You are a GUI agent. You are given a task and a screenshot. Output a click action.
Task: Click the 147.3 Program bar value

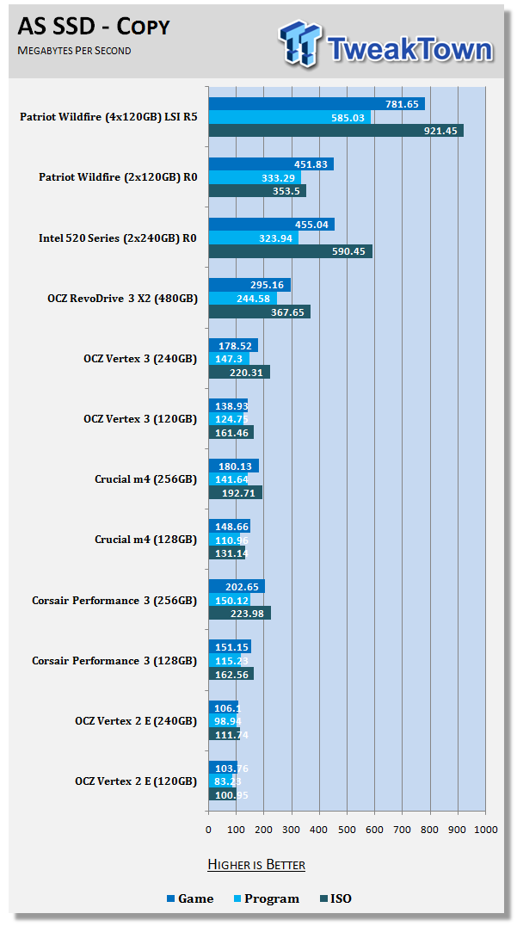tap(229, 359)
